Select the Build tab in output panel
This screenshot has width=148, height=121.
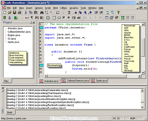point(10,112)
